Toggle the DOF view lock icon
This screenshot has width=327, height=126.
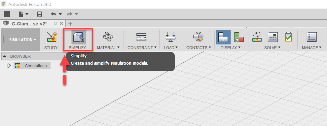pyautogui.click(x=239, y=37)
